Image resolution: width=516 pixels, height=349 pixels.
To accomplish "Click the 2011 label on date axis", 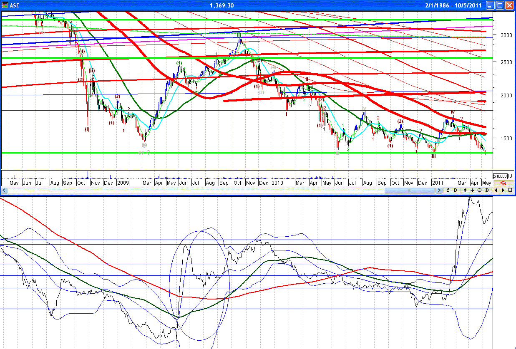I will (438, 183).
